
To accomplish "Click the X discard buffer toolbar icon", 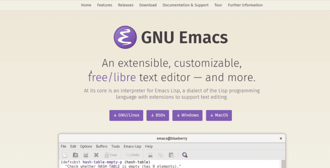I will (96, 155).
